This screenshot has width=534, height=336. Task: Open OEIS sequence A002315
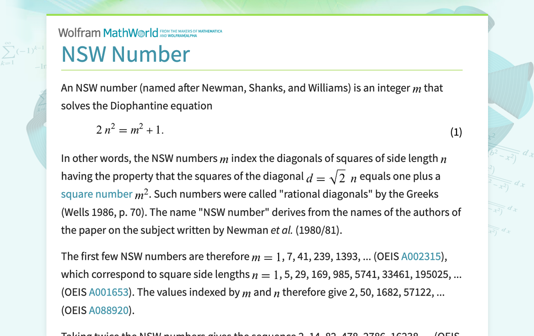(x=421, y=256)
